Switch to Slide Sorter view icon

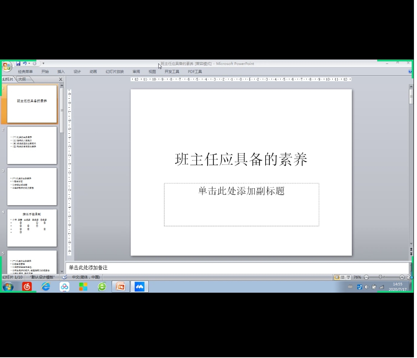[x=342, y=277]
